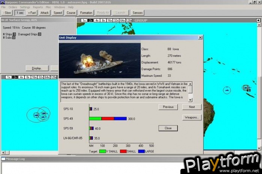This screenshot has width=262, height=174.
Task: Set Group map zoom to 32x
Action: tap(116, 20)
